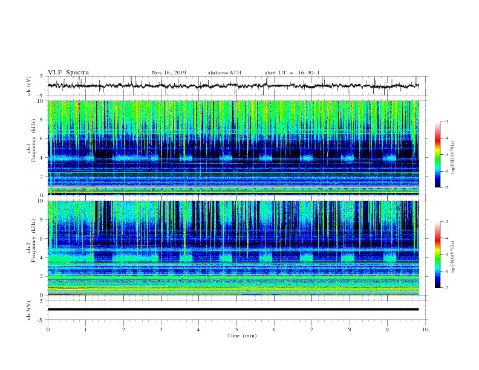The height and width of the screenshot is (370, 479).
Task: Click the log(PSD) label beside ch.2 color bar
Action: [x=453, y=257]
